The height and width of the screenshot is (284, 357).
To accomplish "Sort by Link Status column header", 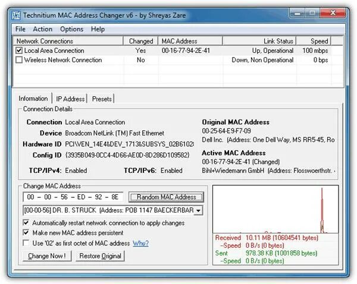I will tap(259, 41).
